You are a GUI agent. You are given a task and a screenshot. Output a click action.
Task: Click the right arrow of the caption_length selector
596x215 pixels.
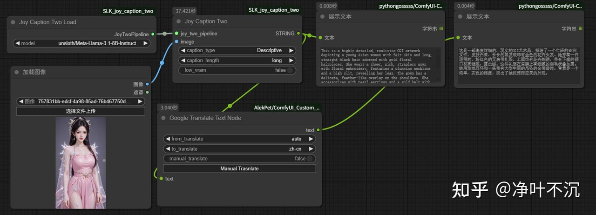(291, 60)
